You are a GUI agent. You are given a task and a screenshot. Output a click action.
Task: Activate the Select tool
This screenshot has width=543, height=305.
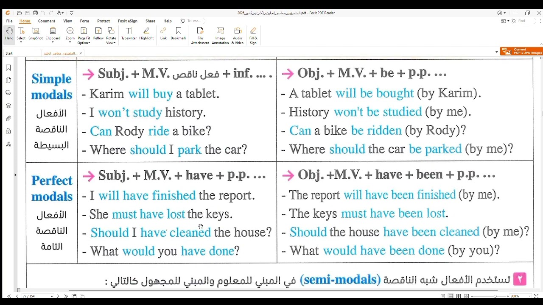(x=21, y=33)
